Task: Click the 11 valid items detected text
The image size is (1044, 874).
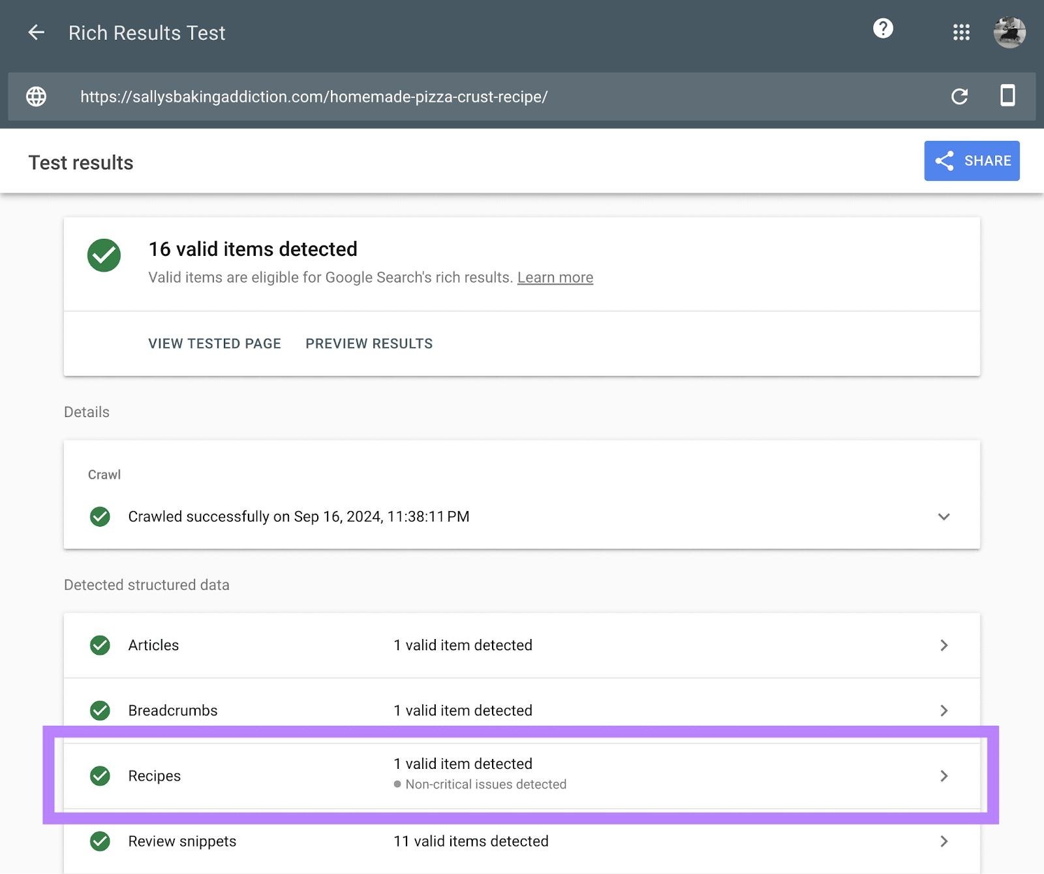Action: click(471, 841)
